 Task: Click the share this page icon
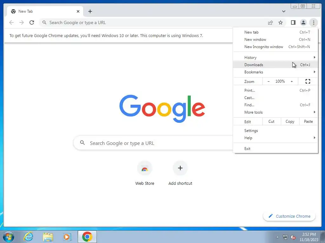point(270,22)
